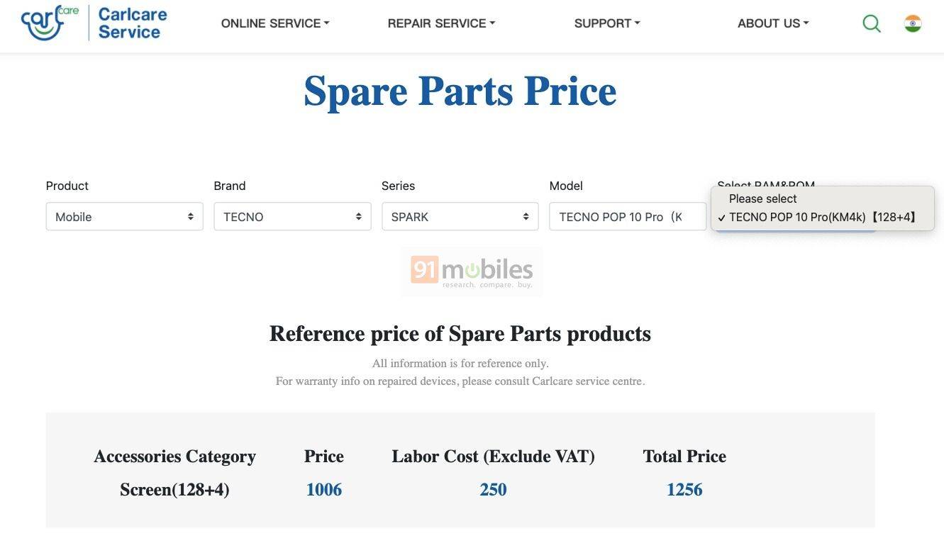Open the REPAIR SERVICE menu
Image resolution: width=944 pixels, height=543 pixels.
(x=441, y=23)
